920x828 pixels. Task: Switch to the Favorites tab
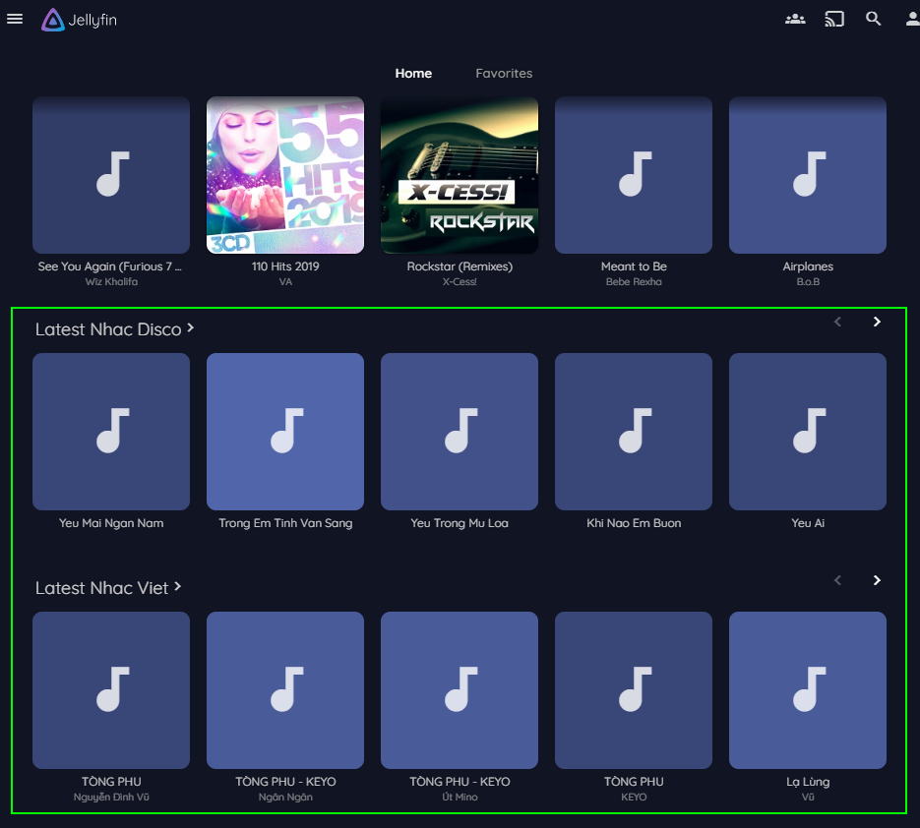[504, 74]
